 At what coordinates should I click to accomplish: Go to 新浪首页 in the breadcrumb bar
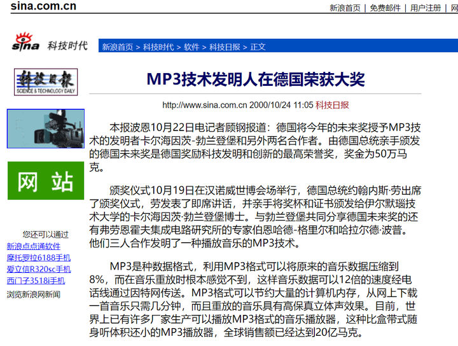118,46
